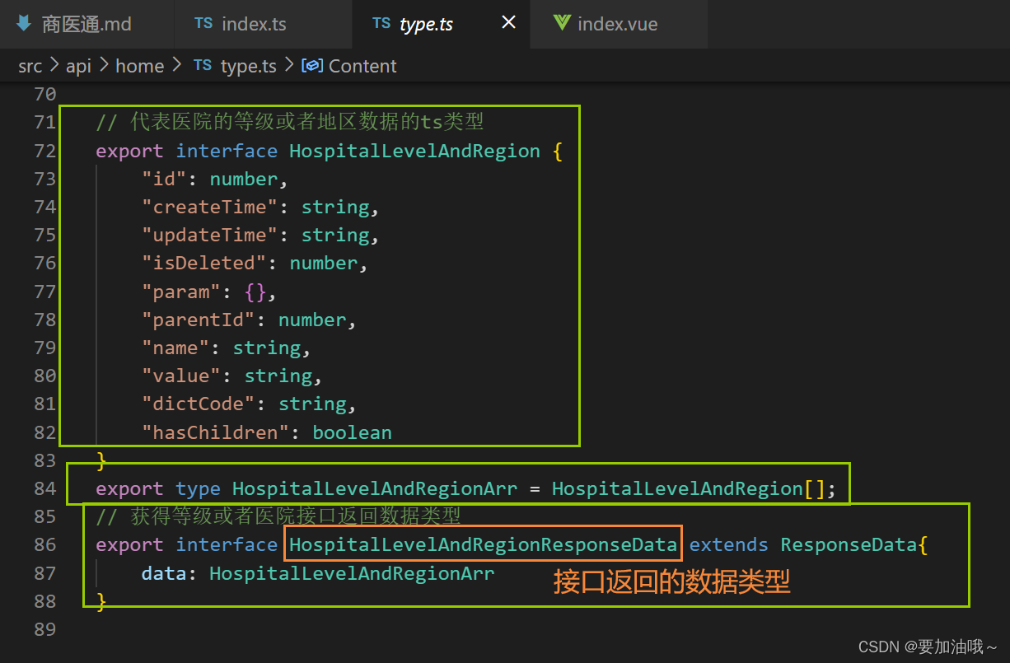Click the Content symbol icon in the breadcrumb

311,66
